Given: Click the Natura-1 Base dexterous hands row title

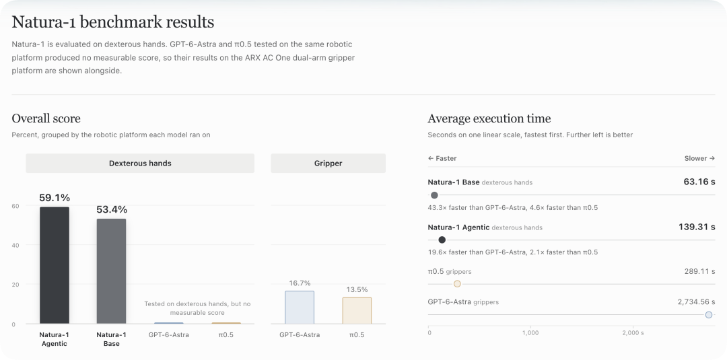Looking at the screenshot, I should pyautogui.click(x=480, y=182).
